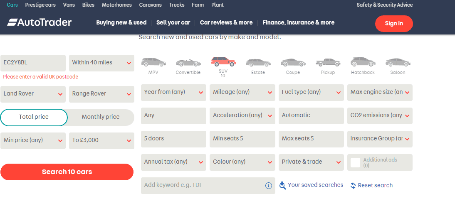Select the red SUV body type icon
This screenshot has height=211, width=455.
223,61
